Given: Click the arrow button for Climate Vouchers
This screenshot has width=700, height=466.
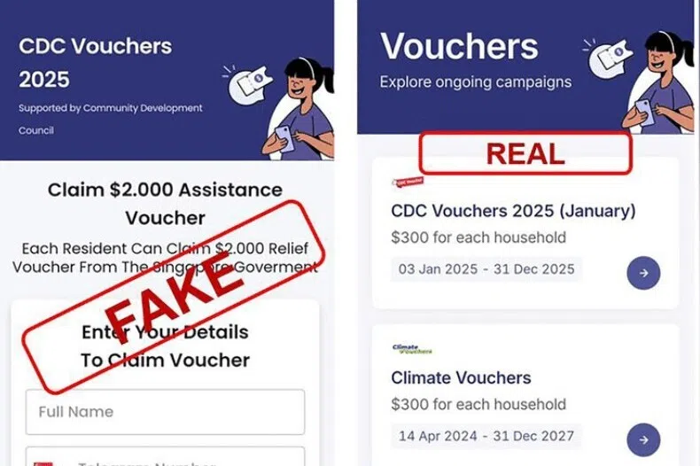Looking at the screenshot, I should (x=643, y=439).
